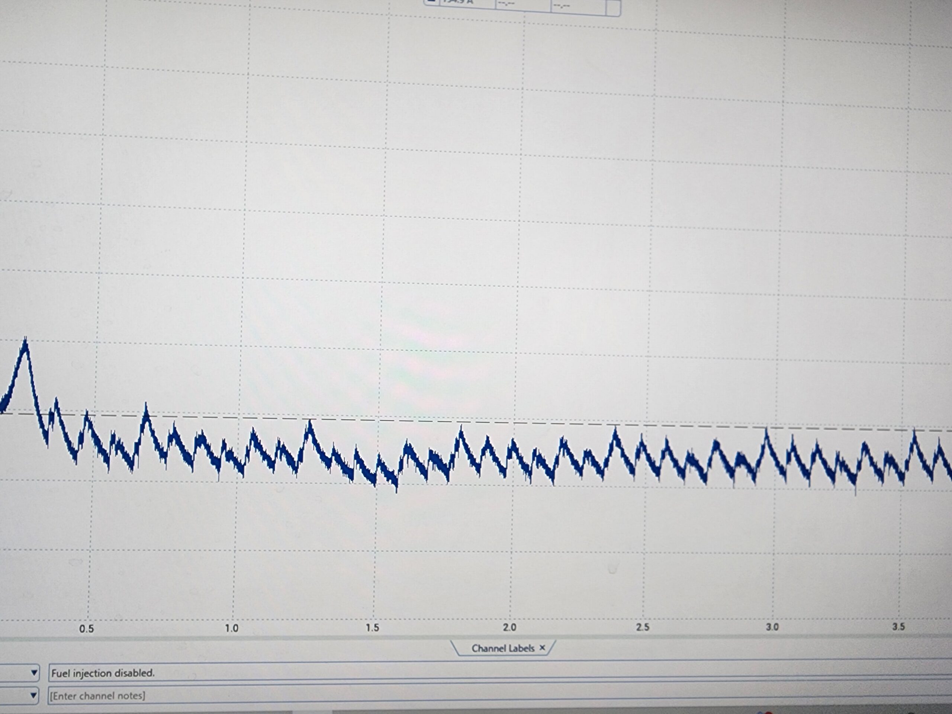Open the dropdown beside the channel notes field
This screenshot has width=952, height=714.
coord(33,695)
